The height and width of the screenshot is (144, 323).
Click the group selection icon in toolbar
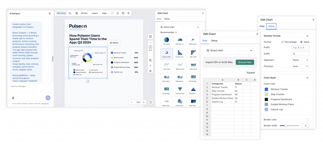pyautogui.click(x=112, y=13)
